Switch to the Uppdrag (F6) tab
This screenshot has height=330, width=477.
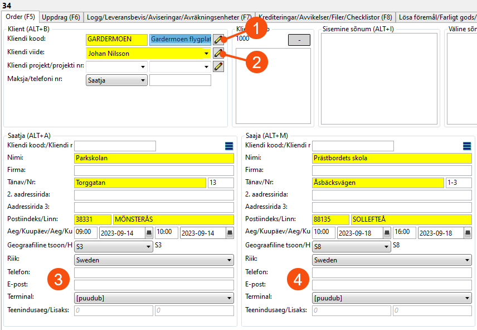point(61,17)
